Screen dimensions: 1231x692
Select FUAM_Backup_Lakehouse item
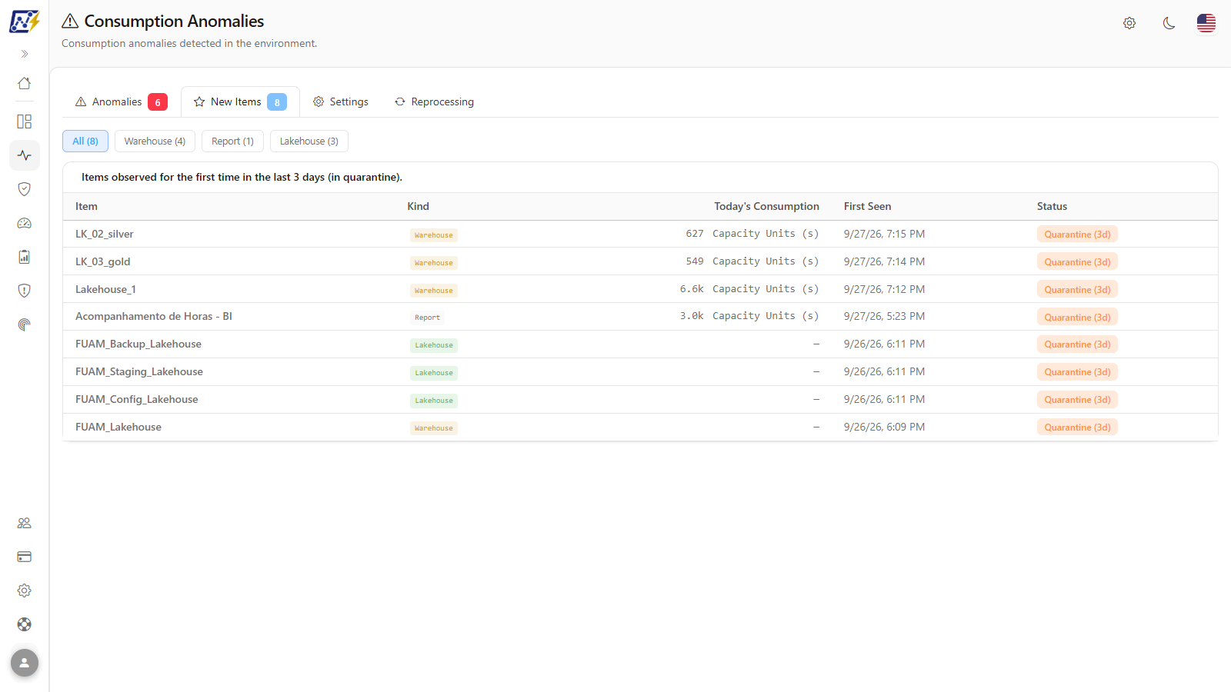pyautogui.click(x=138, y=344)
